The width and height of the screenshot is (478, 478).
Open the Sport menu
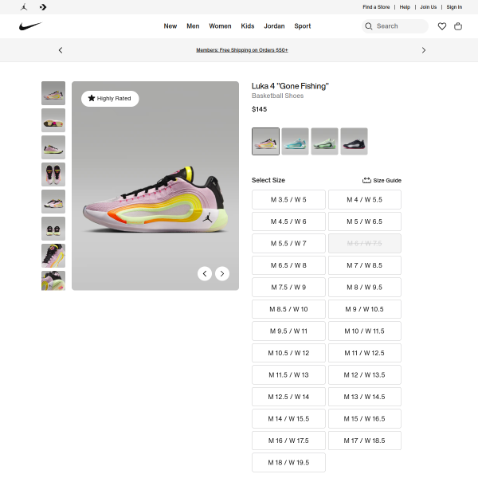coord(303,26)
